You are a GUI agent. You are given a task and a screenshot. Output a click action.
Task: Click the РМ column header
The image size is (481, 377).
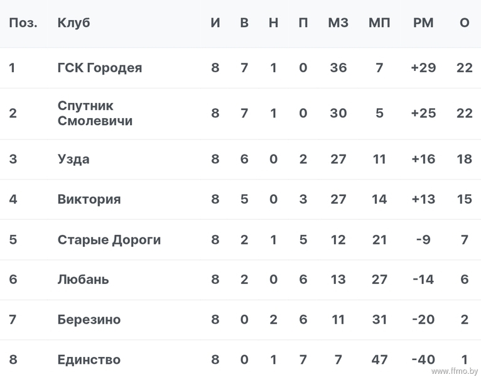point(423,23)
